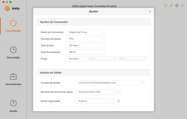Click the Carpeta de Salida path field

pos(107,83)
